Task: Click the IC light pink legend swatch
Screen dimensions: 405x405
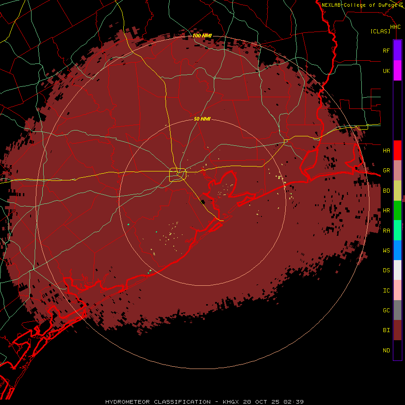Action: [397, 290]
